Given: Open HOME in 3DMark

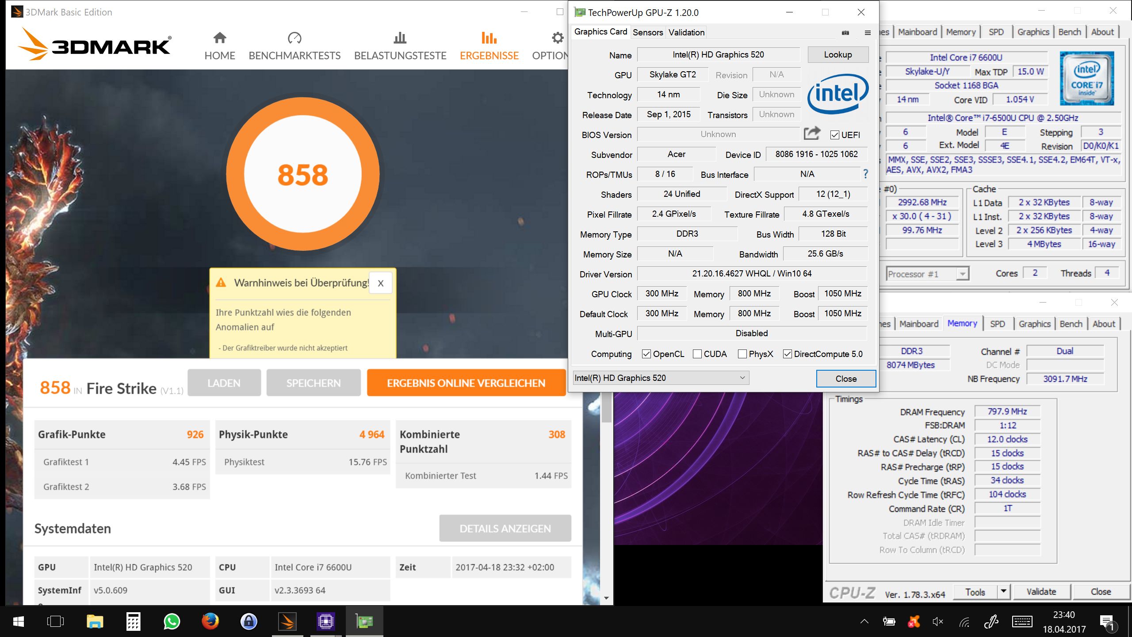Looking at the screenshot, I should pos(220,46).
